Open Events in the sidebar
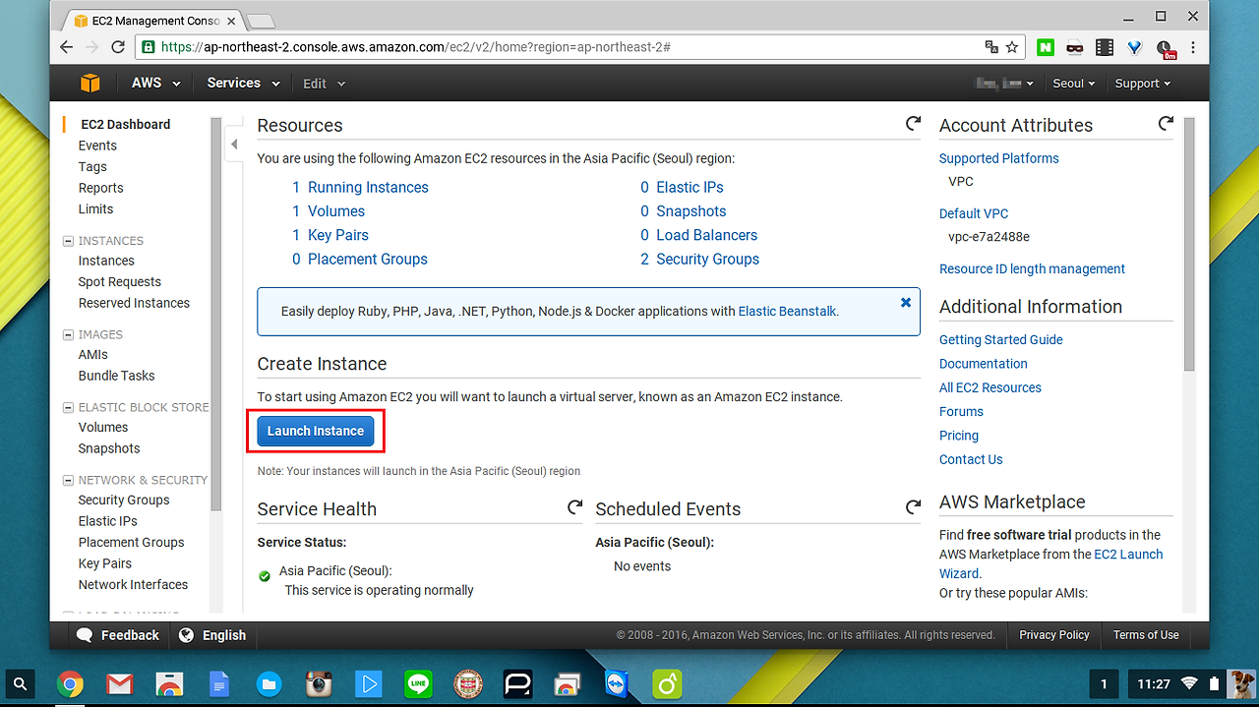1259x707 pixels. [x=97, y=146]
